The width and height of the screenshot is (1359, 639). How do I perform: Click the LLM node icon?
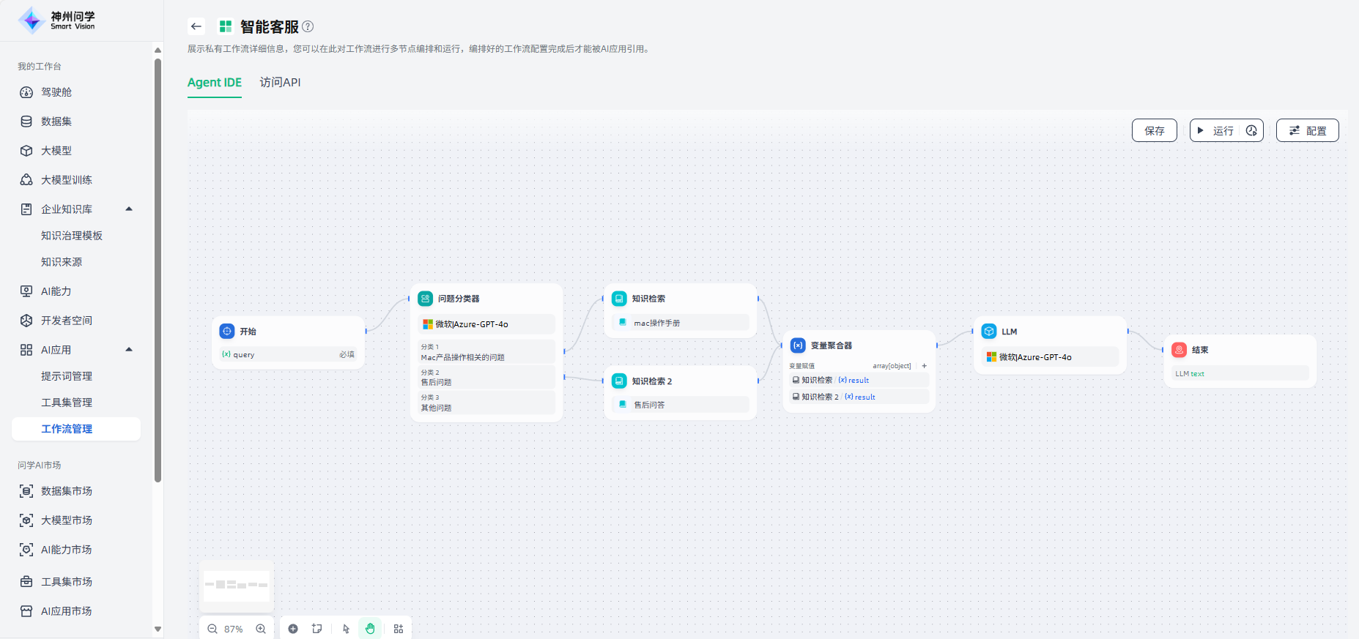coord(990,332)
